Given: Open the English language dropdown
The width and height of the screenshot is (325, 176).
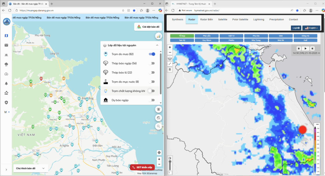Looking at the screenshot, I should (x=311, y=28).
